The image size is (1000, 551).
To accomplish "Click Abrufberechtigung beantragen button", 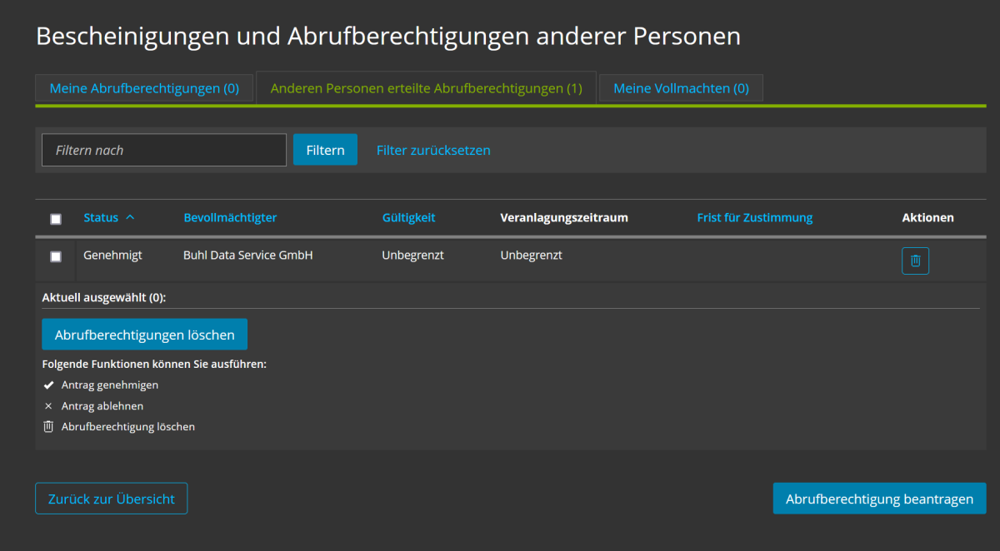I will 879,499.
